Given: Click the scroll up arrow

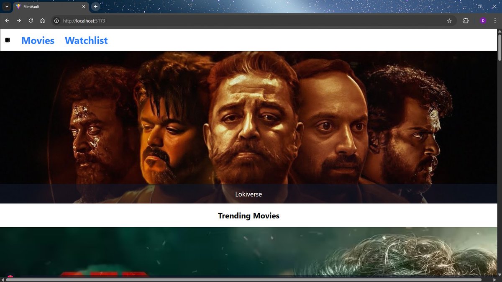Looking at the screenshot, I should pyautogui.click(x=499, y=31).
